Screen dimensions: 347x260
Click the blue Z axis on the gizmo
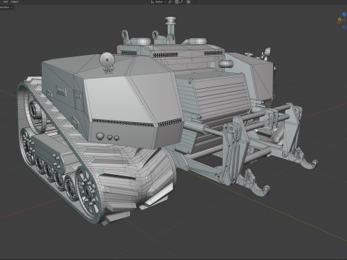(x=344, y=14)
